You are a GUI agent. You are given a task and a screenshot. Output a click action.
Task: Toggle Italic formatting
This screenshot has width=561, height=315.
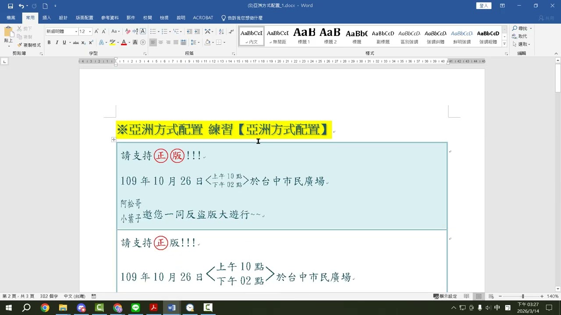pyautogui.click(x=57, y=42)
